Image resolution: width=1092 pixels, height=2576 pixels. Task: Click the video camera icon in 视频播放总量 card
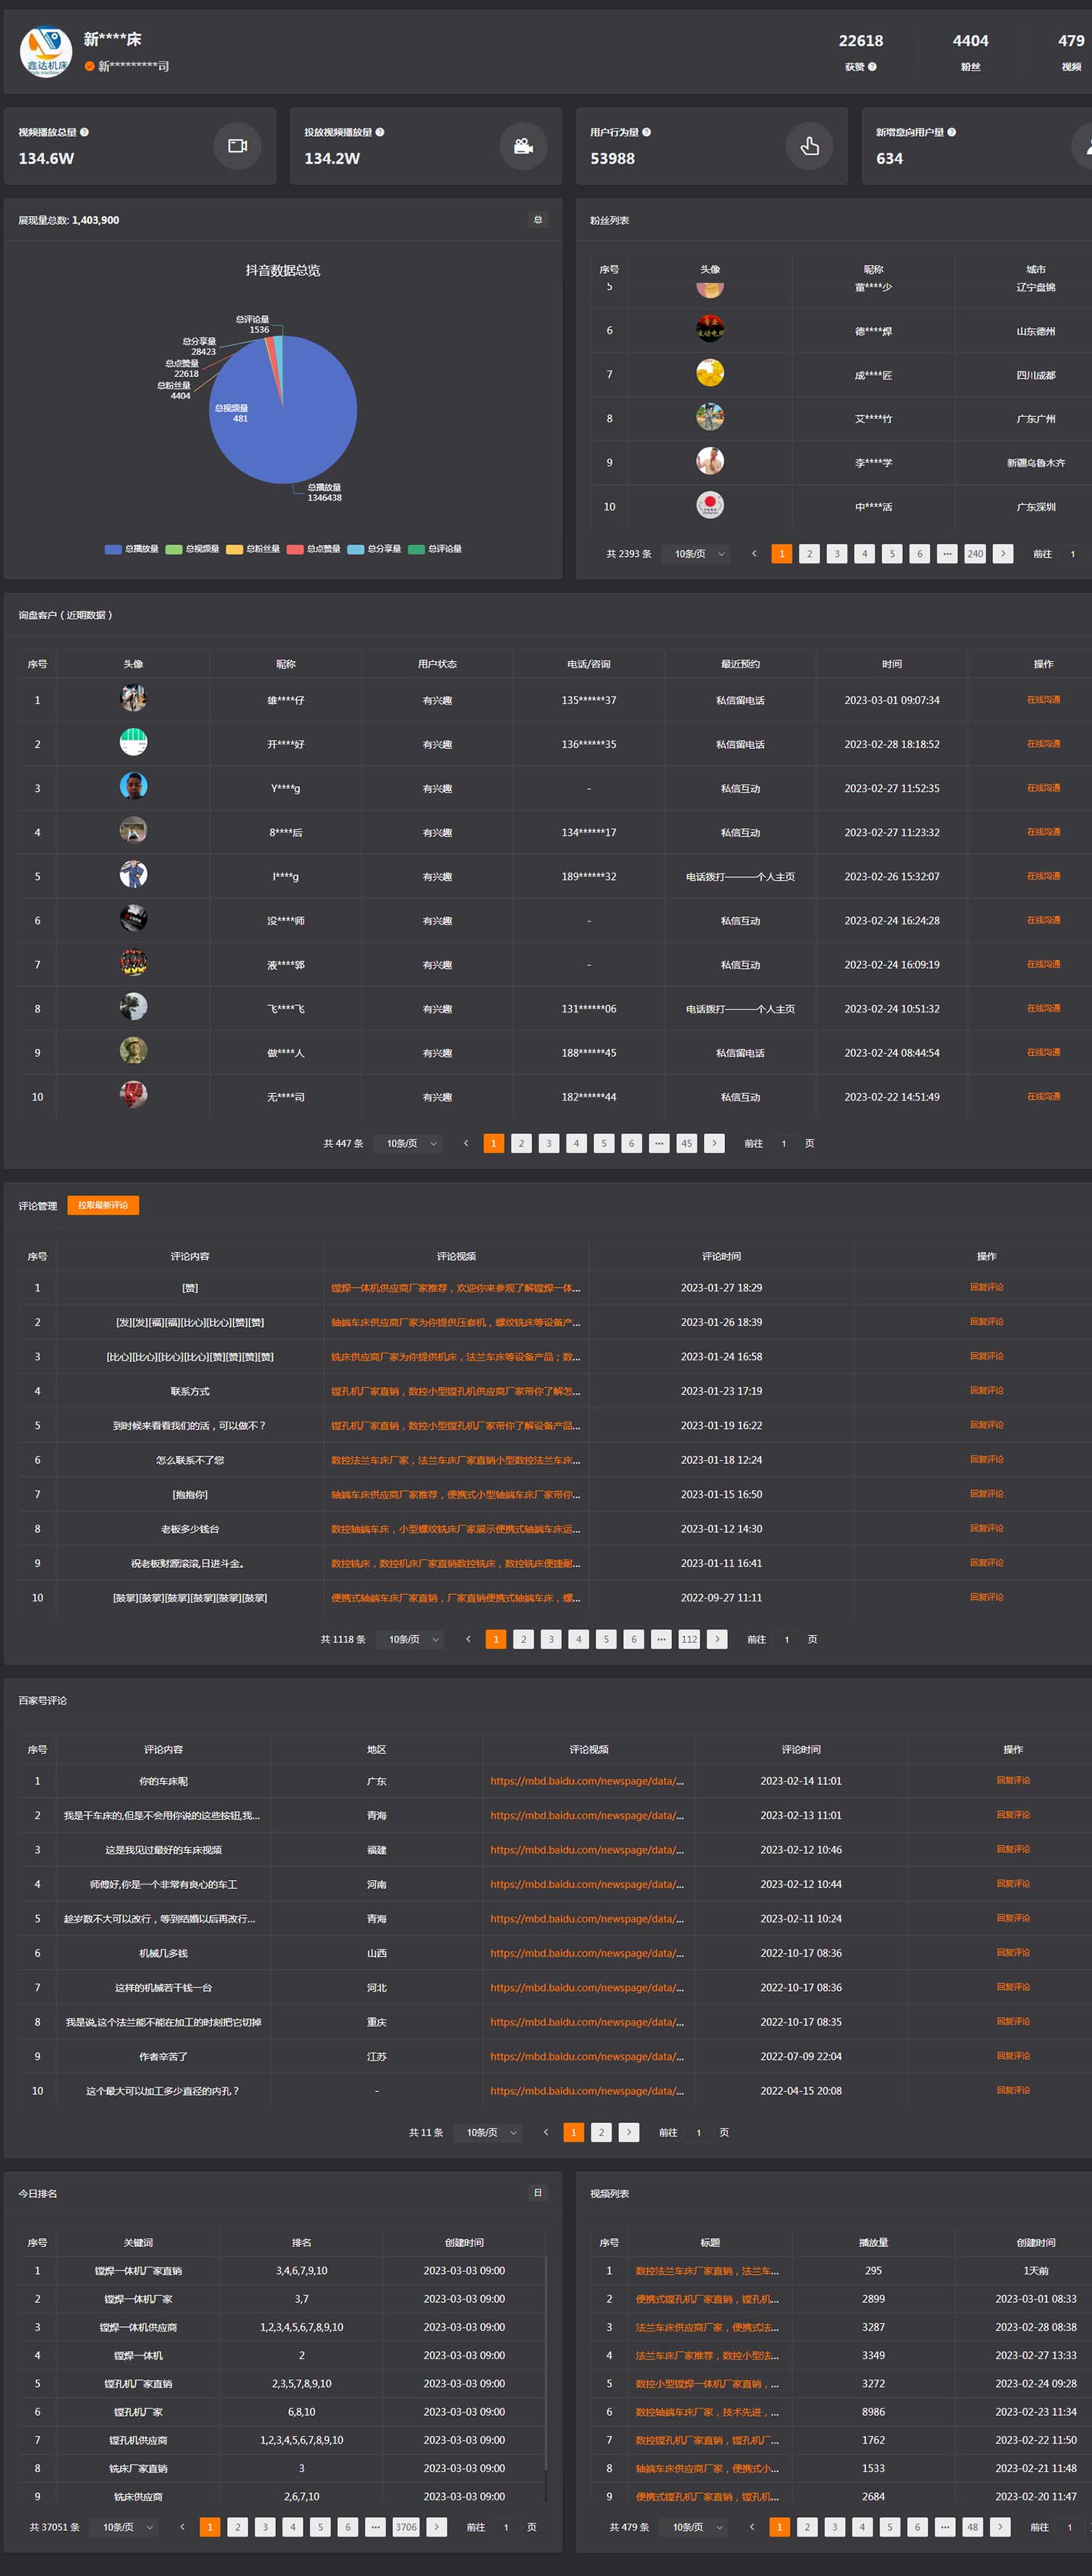click(x=237, y=146)
